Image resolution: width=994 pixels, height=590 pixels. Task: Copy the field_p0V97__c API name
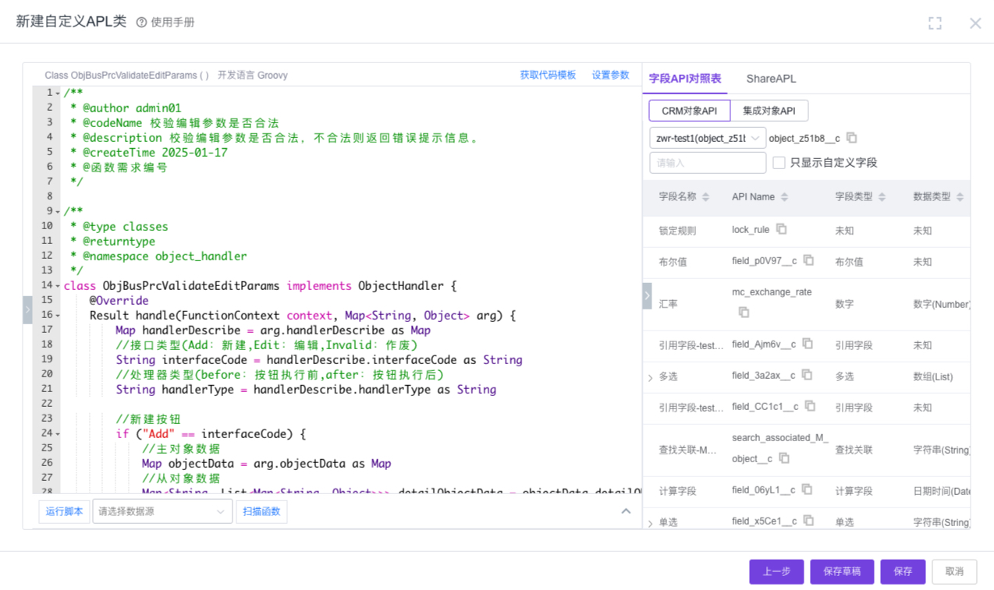(808, 260)
